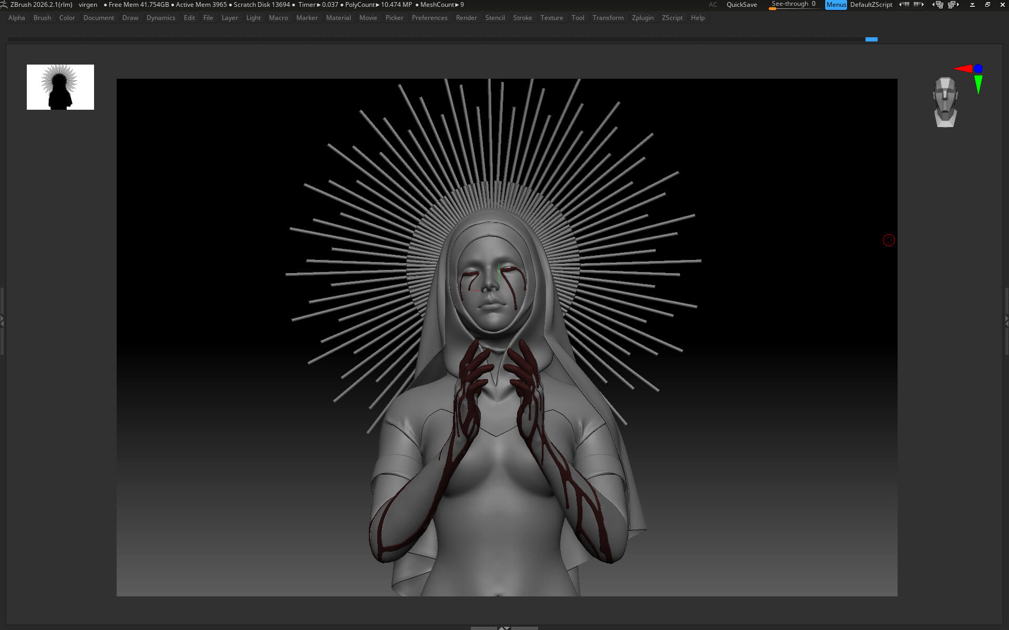Open the Brush menu
The width and height of the screenshot is (1009, 630).
42,18
